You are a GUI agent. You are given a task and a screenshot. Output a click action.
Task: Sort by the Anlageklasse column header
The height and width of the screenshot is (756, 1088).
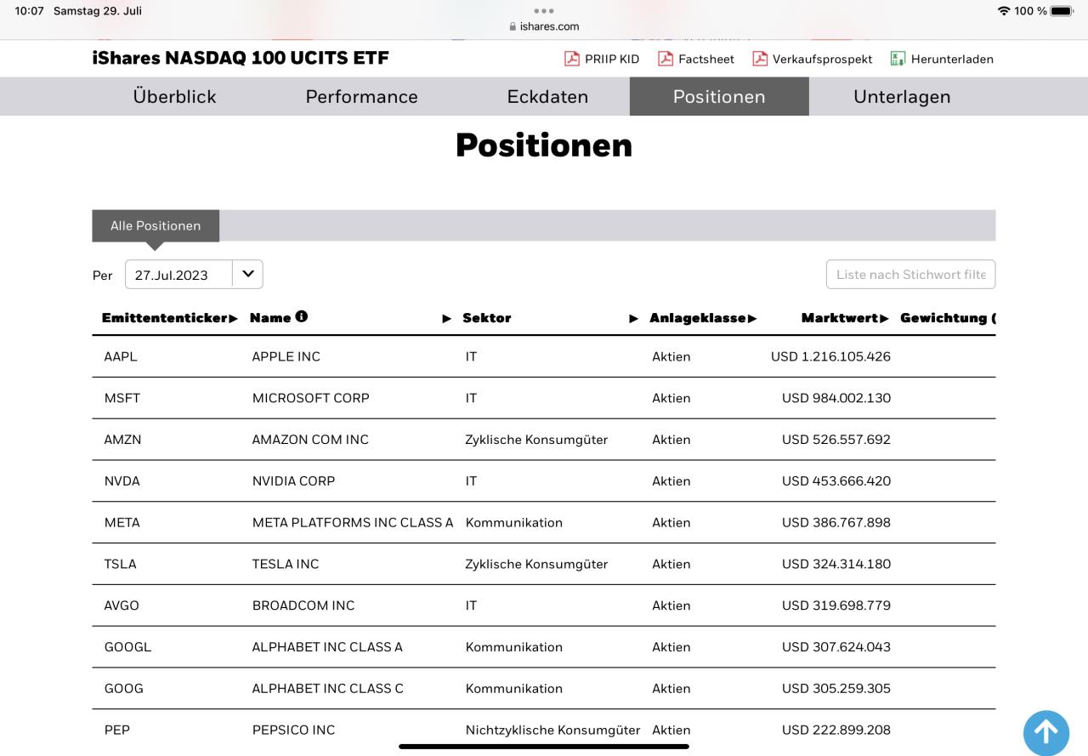(x=703, y=318)
